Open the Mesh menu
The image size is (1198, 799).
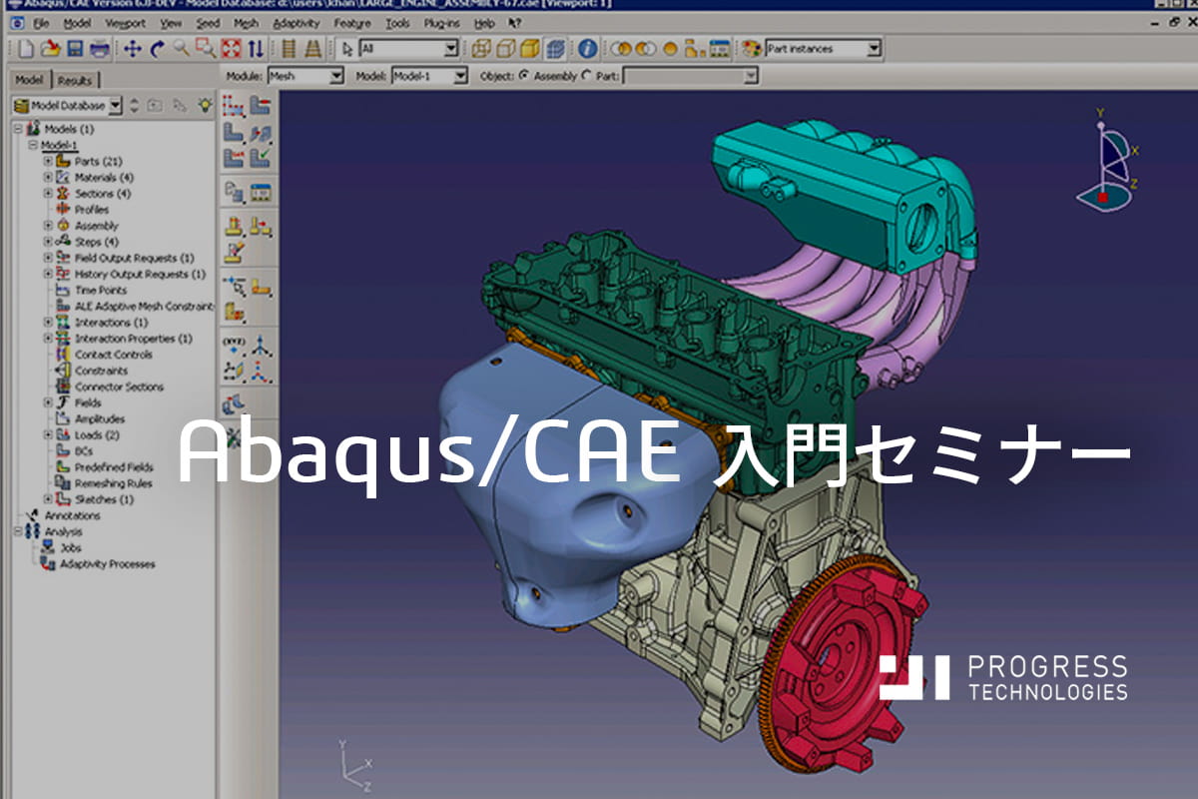point(246,23)
